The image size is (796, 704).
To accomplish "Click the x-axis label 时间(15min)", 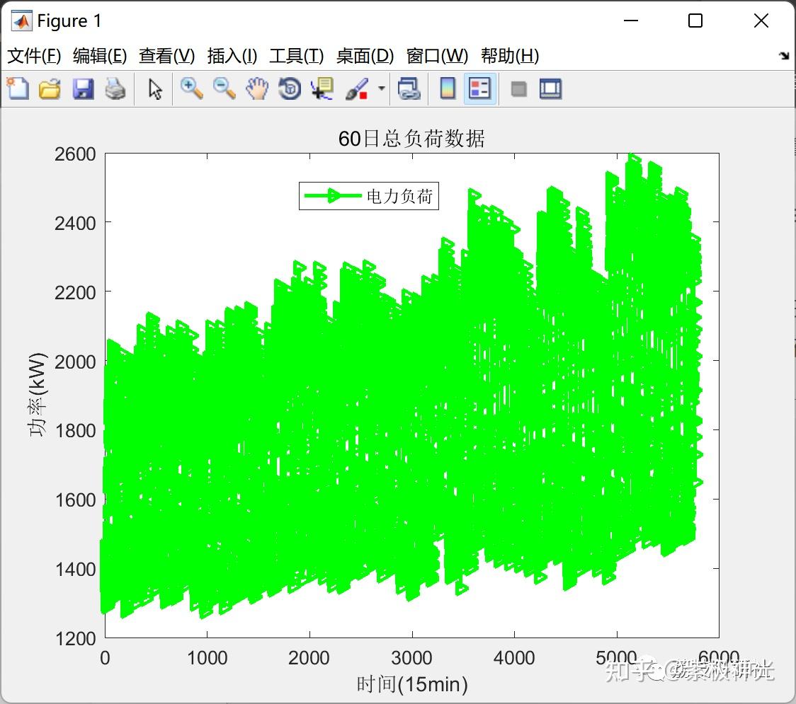I will (411, 684).
